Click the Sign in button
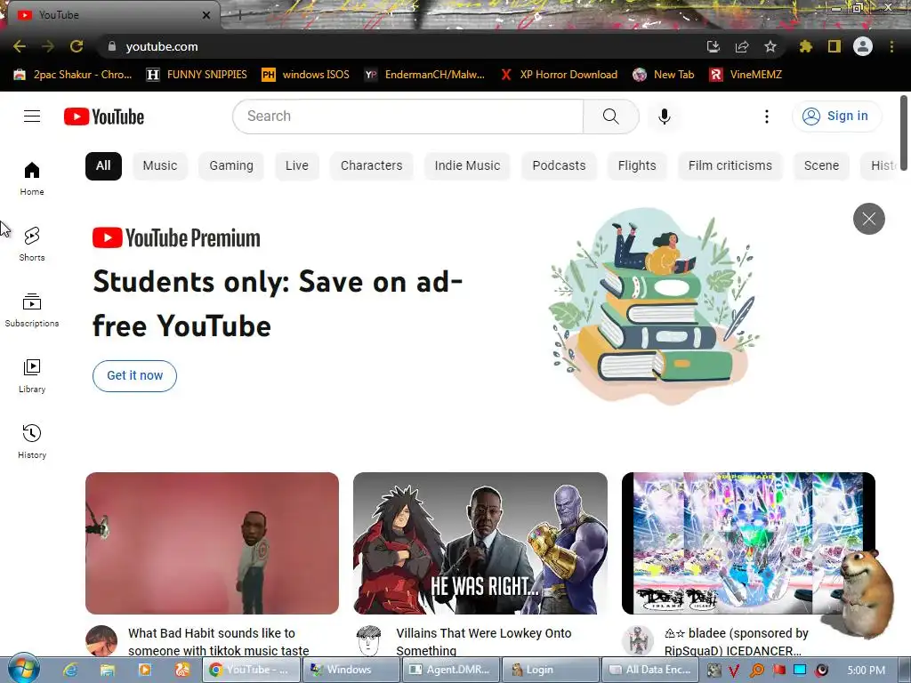Viewport: 911px width, 683px height. [836, 117]
